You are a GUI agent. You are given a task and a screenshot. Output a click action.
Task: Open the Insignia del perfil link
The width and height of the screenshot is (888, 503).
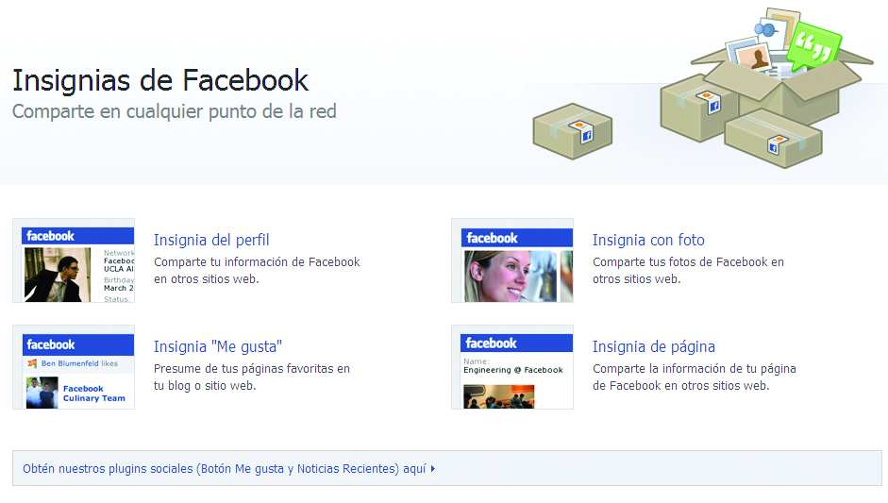(211, 240)
